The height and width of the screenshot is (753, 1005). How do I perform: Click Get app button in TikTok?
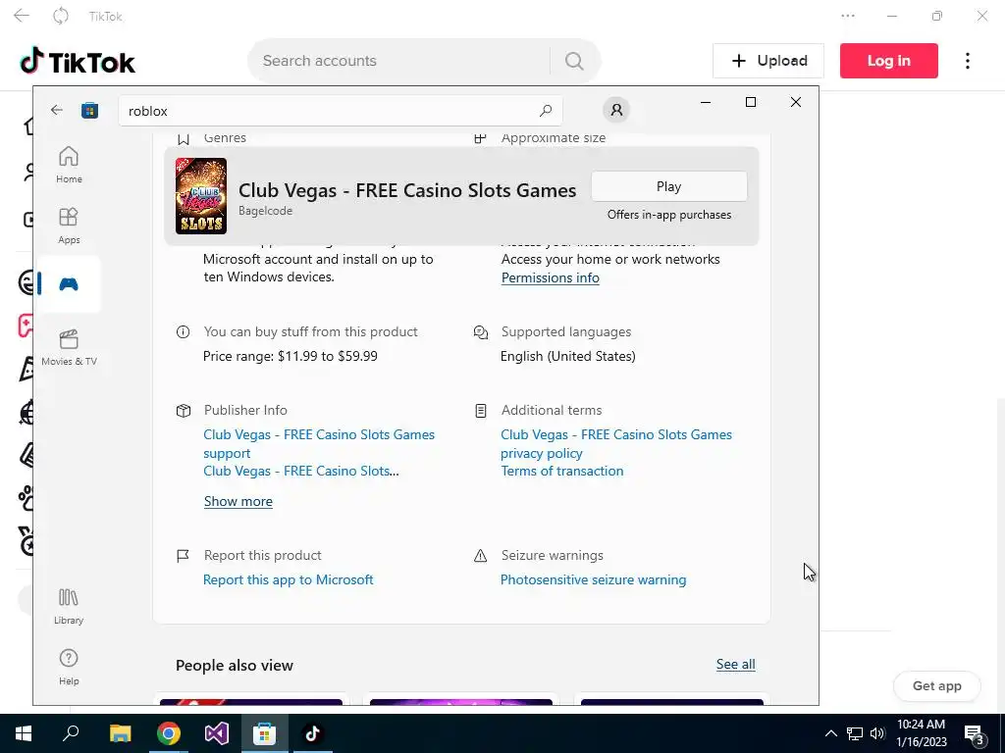(x=937, y=685)
